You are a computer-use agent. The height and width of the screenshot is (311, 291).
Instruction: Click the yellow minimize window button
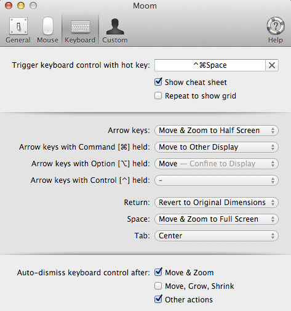[x=21, y=6]
